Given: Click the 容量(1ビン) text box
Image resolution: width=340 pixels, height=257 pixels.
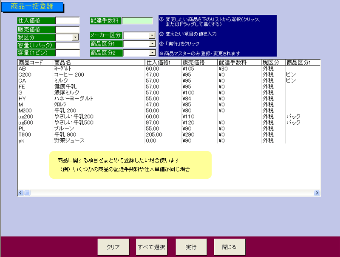Looking at the screenshot, I should tap(67, 53).
